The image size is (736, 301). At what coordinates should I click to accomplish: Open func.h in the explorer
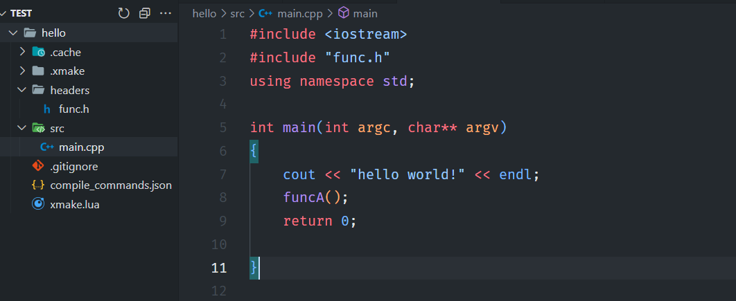tap(73, 109)
